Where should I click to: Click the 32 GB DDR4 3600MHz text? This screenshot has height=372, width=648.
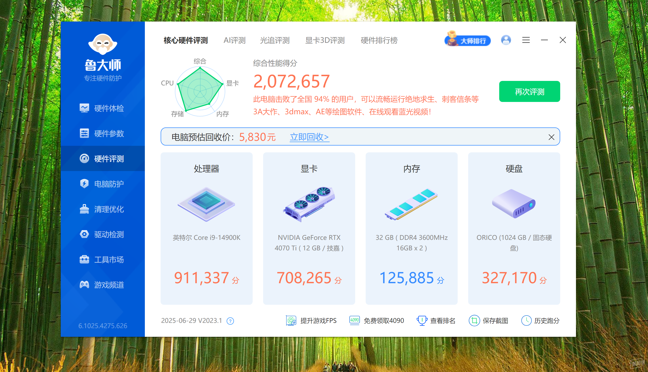[412, 243]
